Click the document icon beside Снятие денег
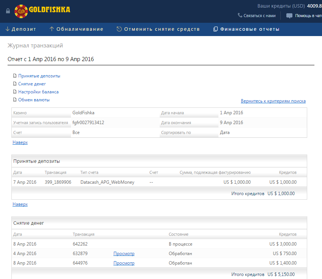Viewport: 322px width, 279px height. (15, 84)
